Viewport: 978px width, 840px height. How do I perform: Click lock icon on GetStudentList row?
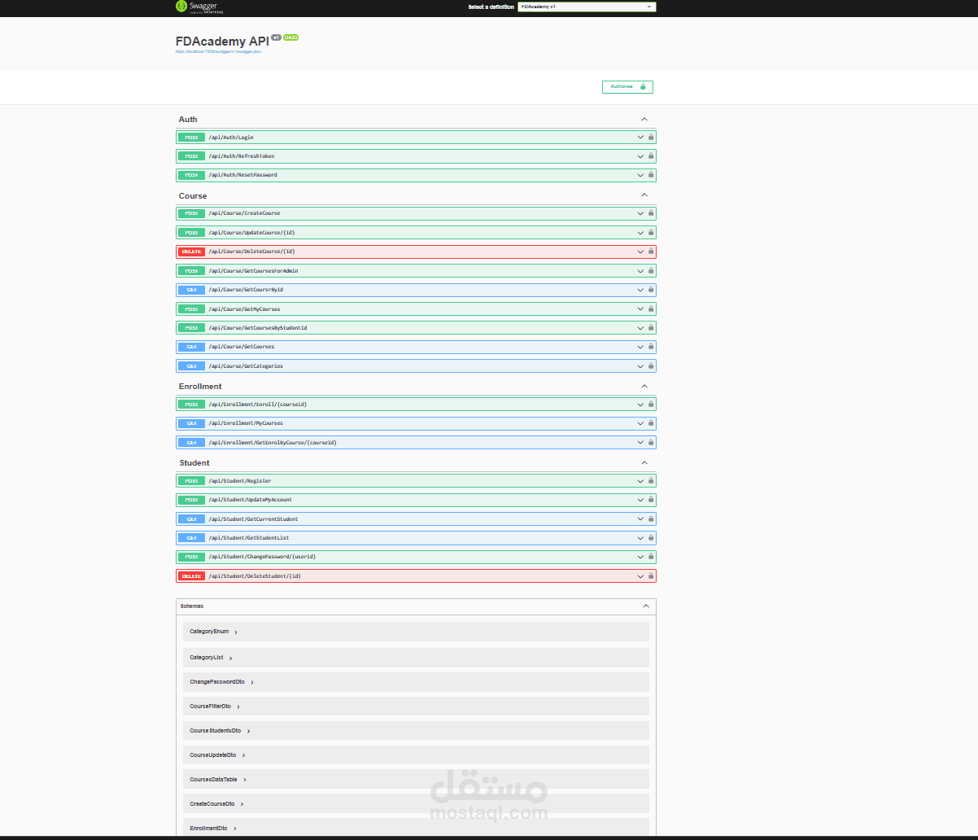point(651,538)
